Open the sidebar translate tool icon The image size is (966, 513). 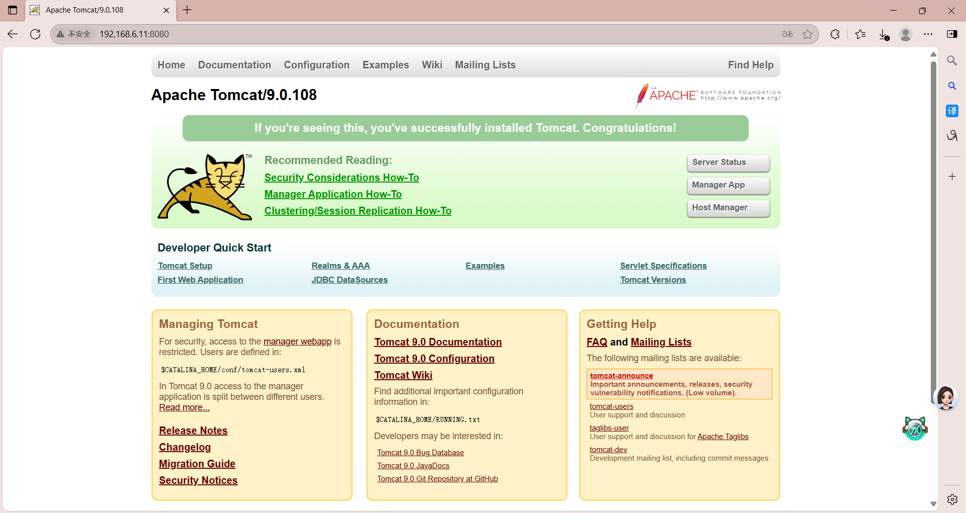[x=952, y=111]
